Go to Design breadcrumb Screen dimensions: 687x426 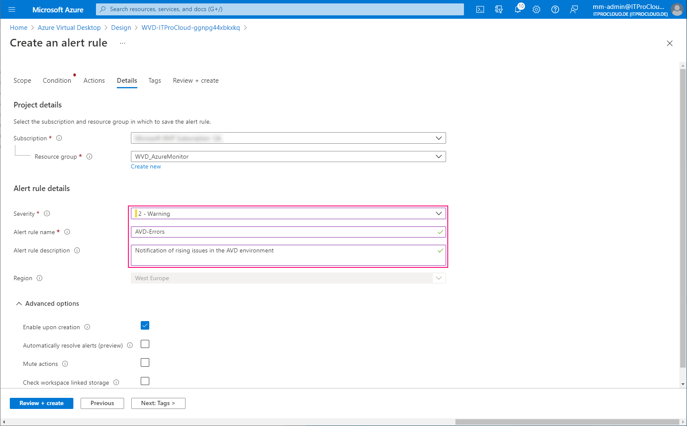121,28
